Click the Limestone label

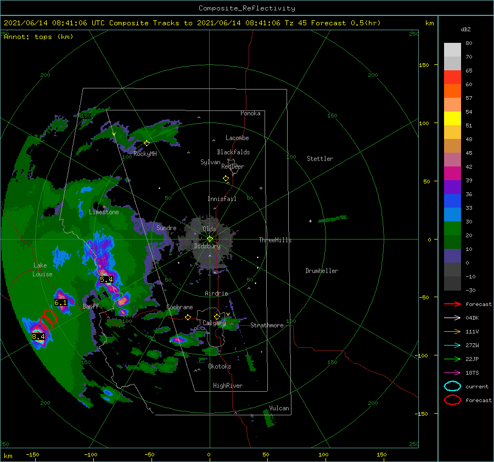pyautogui.click(x=104, y=212)
